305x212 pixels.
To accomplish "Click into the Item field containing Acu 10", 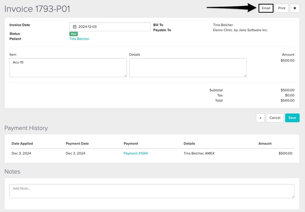I will [68, 67].
